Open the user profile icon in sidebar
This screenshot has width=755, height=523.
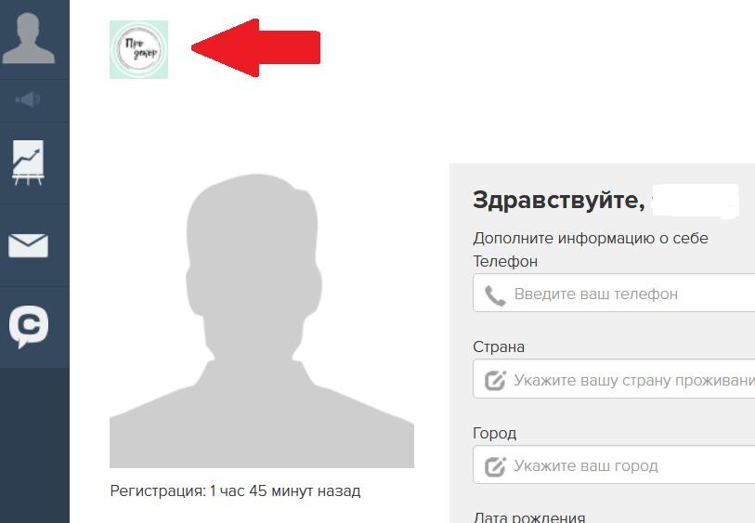(x=29, y=38)
